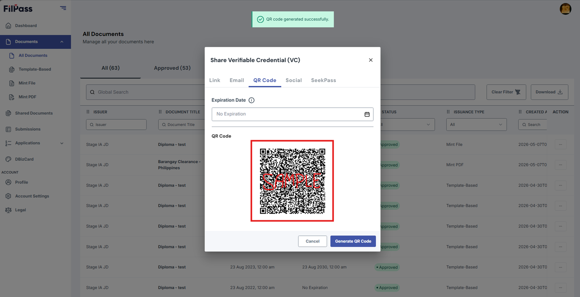Screen dimensions: 580x297
Task: Open the calendar picker icon
Action: (x=367, y=114)
